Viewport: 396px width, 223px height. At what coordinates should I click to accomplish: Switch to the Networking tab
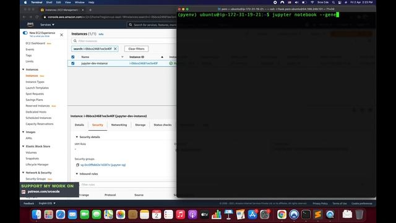(x=119, y=125)
